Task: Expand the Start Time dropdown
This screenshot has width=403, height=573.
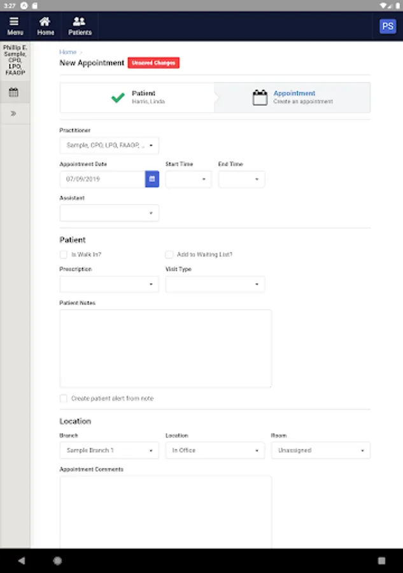Action: coord(188,180)
